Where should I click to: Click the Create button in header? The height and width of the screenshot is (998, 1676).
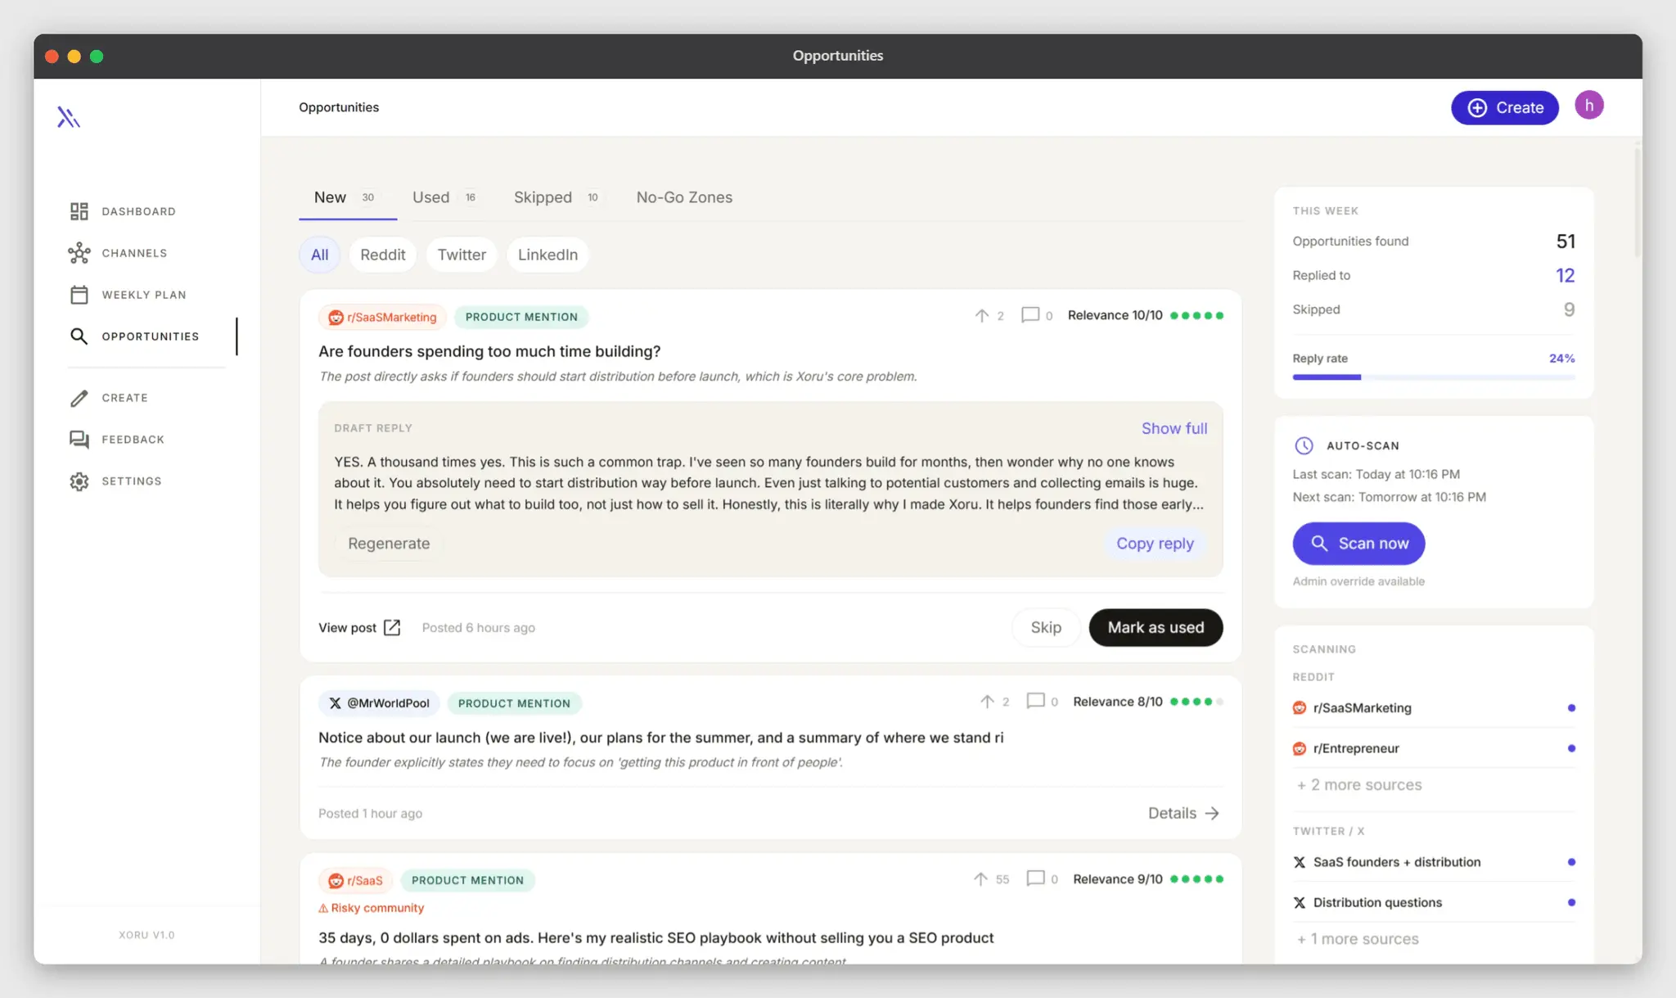(x=1504, y=107)
